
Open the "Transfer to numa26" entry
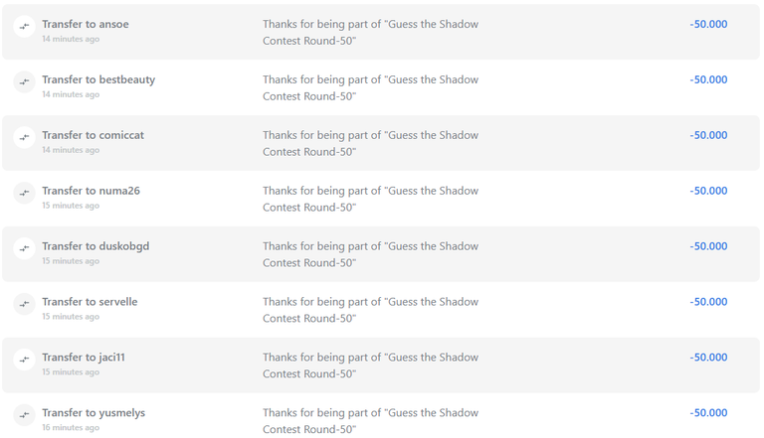tap(92, 191)
